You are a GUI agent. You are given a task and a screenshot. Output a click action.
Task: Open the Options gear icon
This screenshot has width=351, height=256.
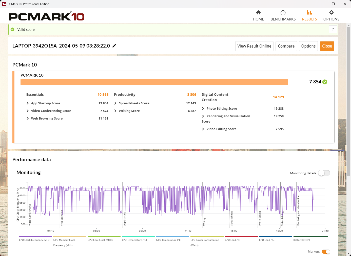point(331,13)
